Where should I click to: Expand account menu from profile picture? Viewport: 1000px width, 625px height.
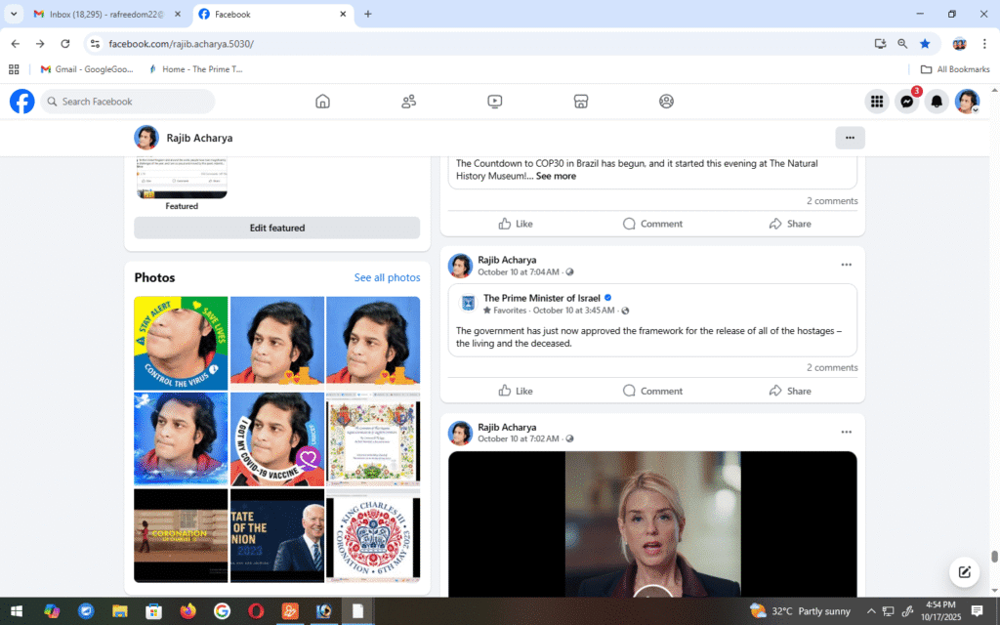point(967,102)
